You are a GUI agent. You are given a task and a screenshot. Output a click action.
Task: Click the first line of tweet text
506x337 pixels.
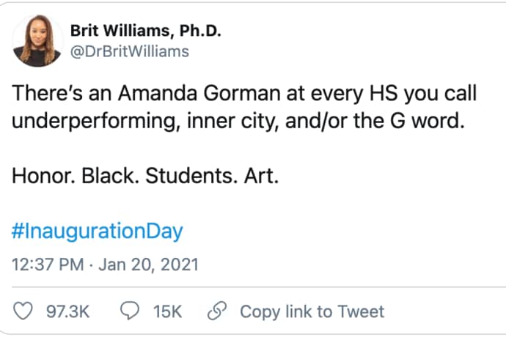[x=243, y=94]
